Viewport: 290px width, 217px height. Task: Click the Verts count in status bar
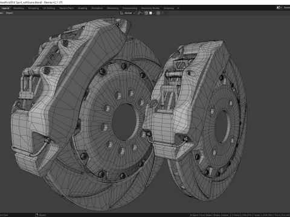click(242, 215)
